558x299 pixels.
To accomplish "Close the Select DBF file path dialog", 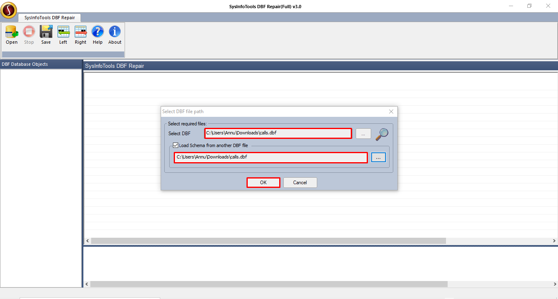I will coord(391,112).
